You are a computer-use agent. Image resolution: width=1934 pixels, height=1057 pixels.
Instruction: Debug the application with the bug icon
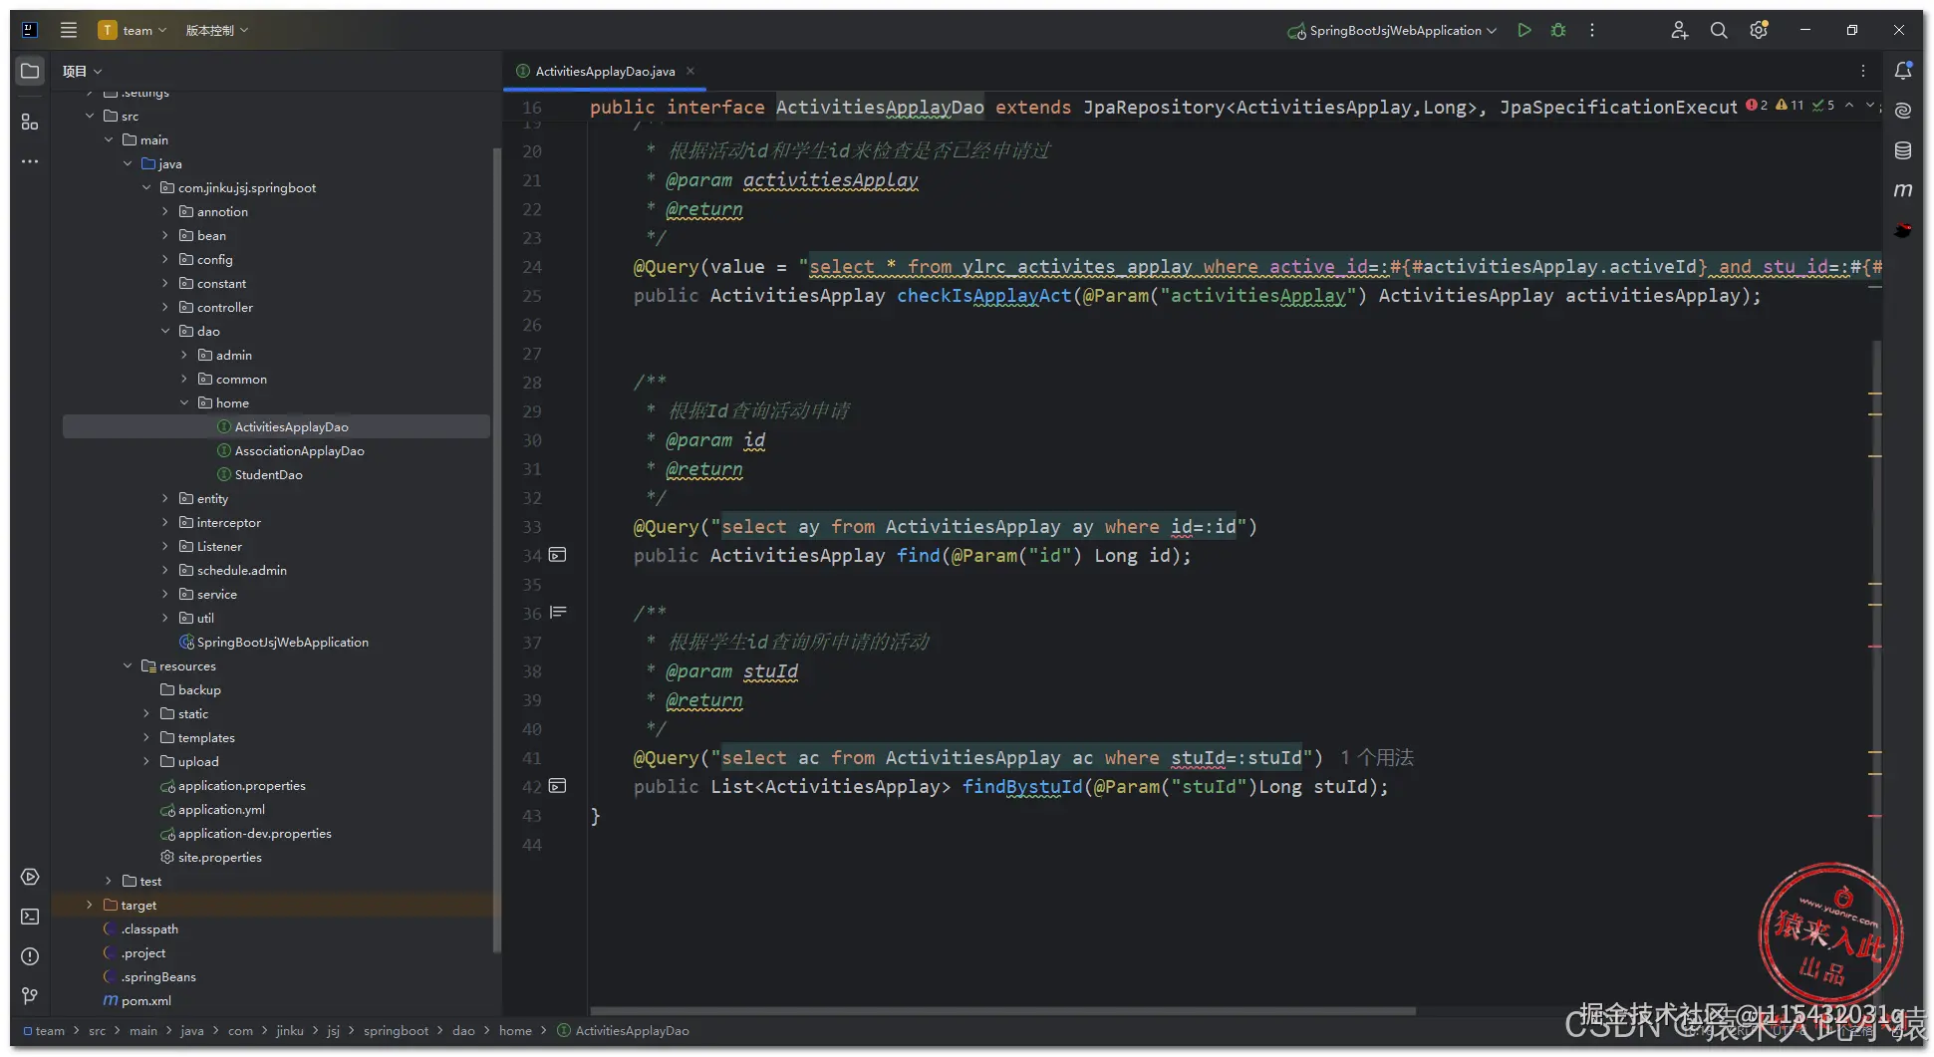point(1558,30)
